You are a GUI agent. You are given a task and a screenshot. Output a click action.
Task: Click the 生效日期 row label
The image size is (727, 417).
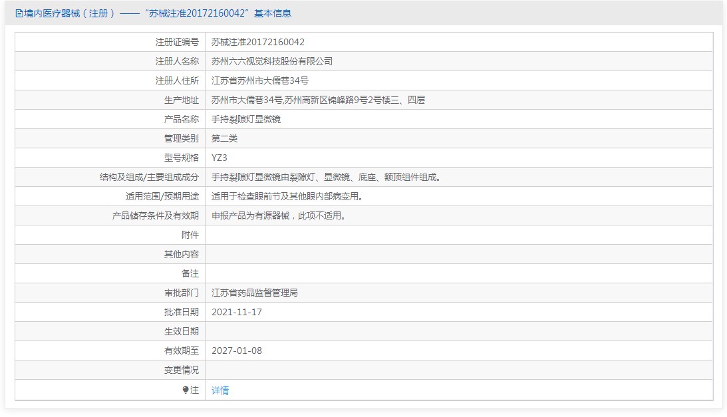(182, 332)
